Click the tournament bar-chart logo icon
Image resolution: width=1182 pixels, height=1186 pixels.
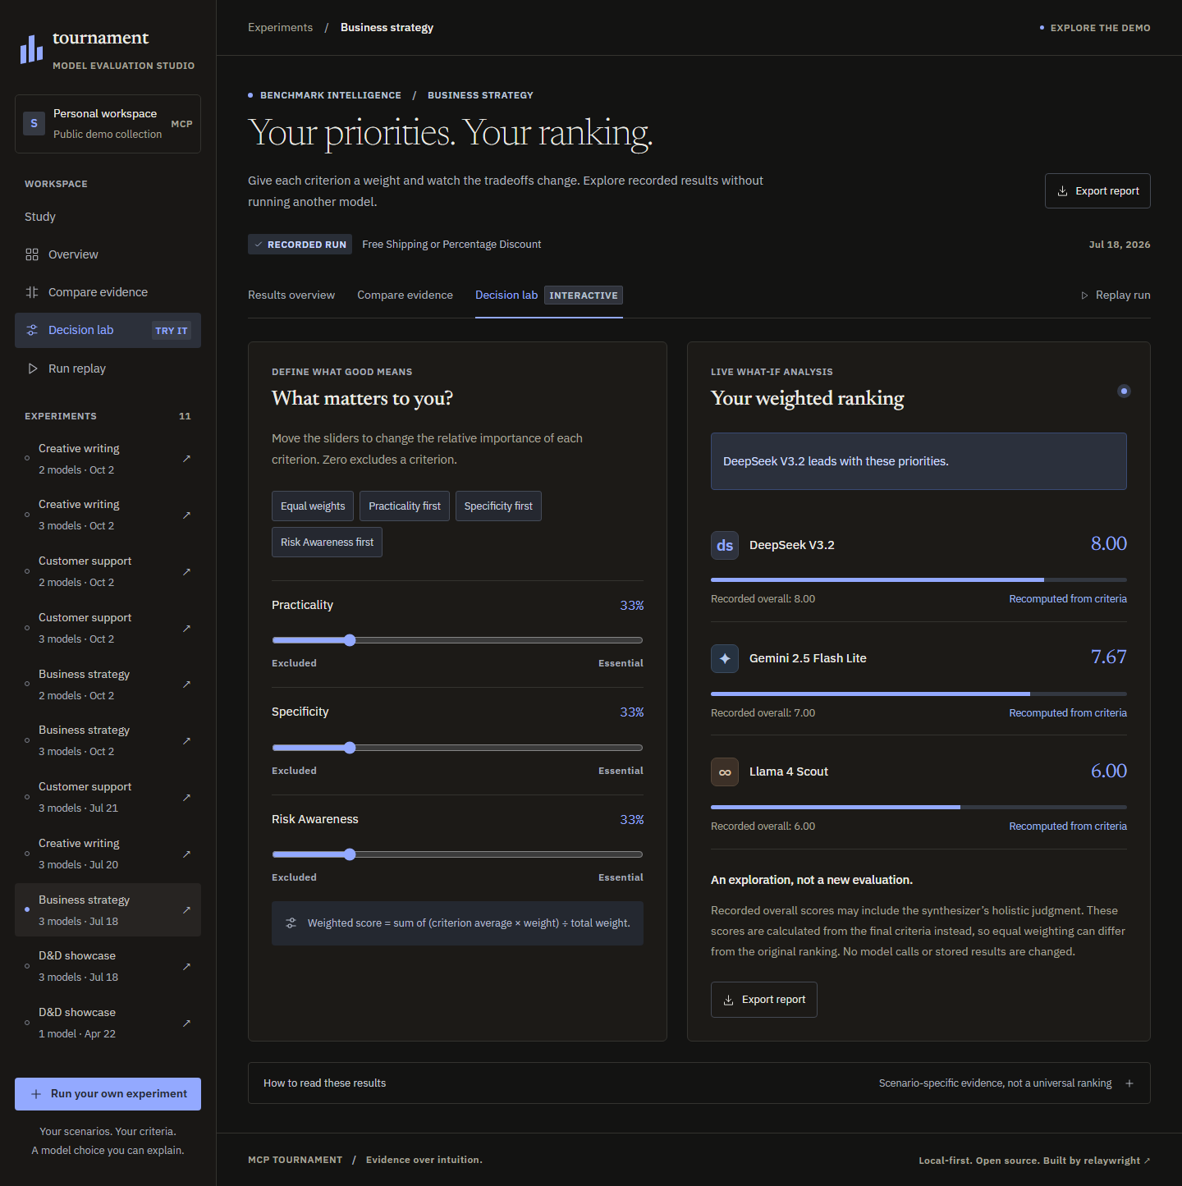[x=31, y=49]
